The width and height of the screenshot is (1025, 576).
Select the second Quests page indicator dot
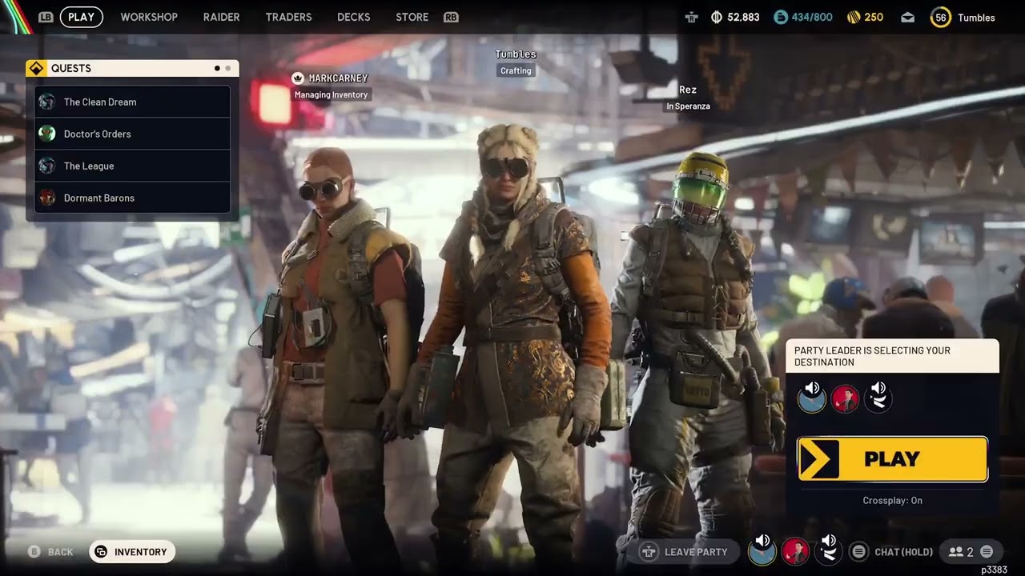[227, 69]
